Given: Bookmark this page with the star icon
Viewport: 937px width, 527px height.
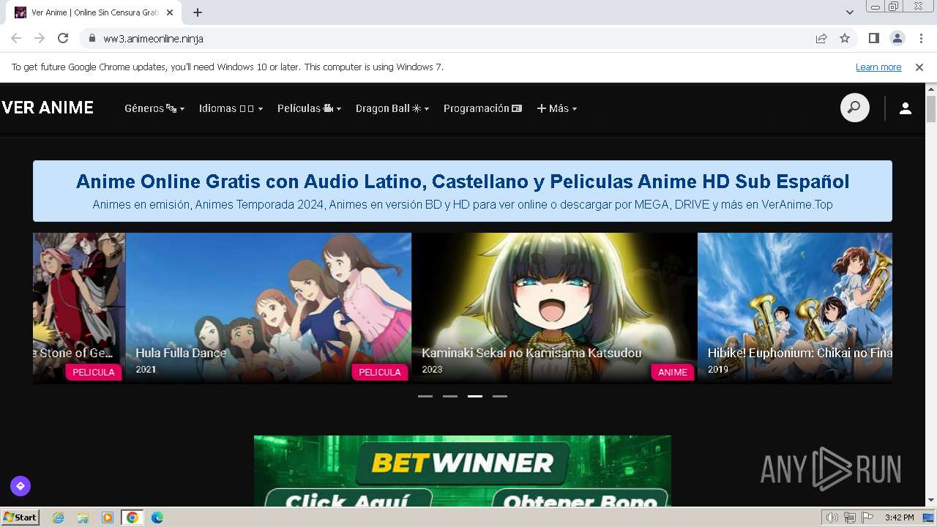Looking at the screenshot, I should click(845, 38).
